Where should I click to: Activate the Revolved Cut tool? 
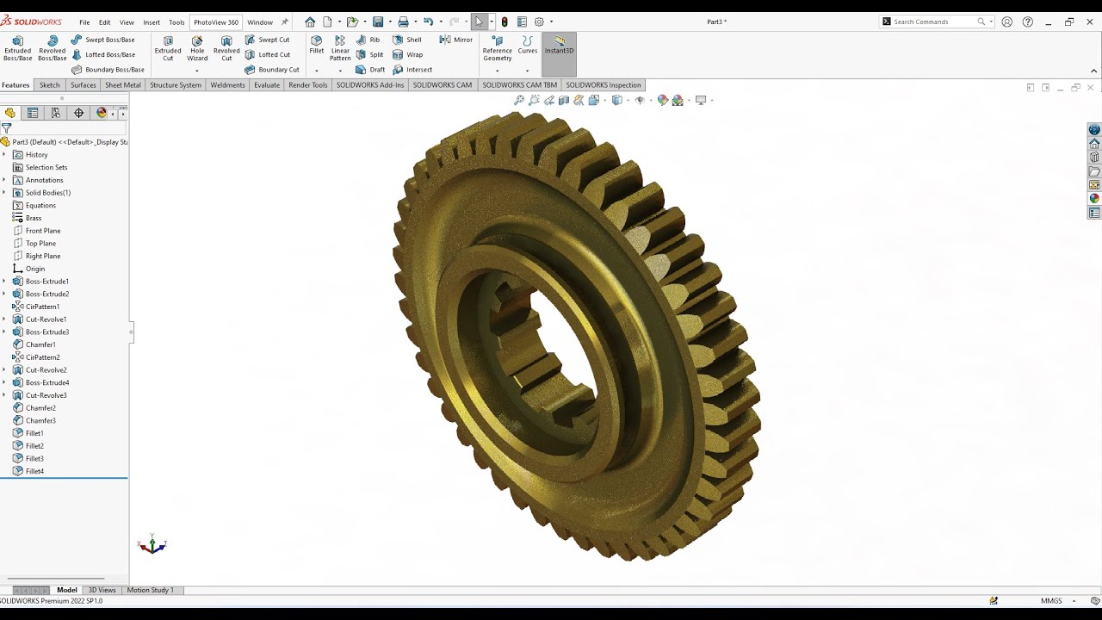(x=226, y=48)
